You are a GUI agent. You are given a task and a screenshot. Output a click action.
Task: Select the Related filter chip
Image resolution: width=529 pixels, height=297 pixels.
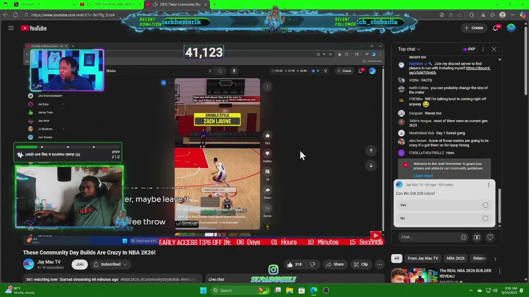[479, 258]
